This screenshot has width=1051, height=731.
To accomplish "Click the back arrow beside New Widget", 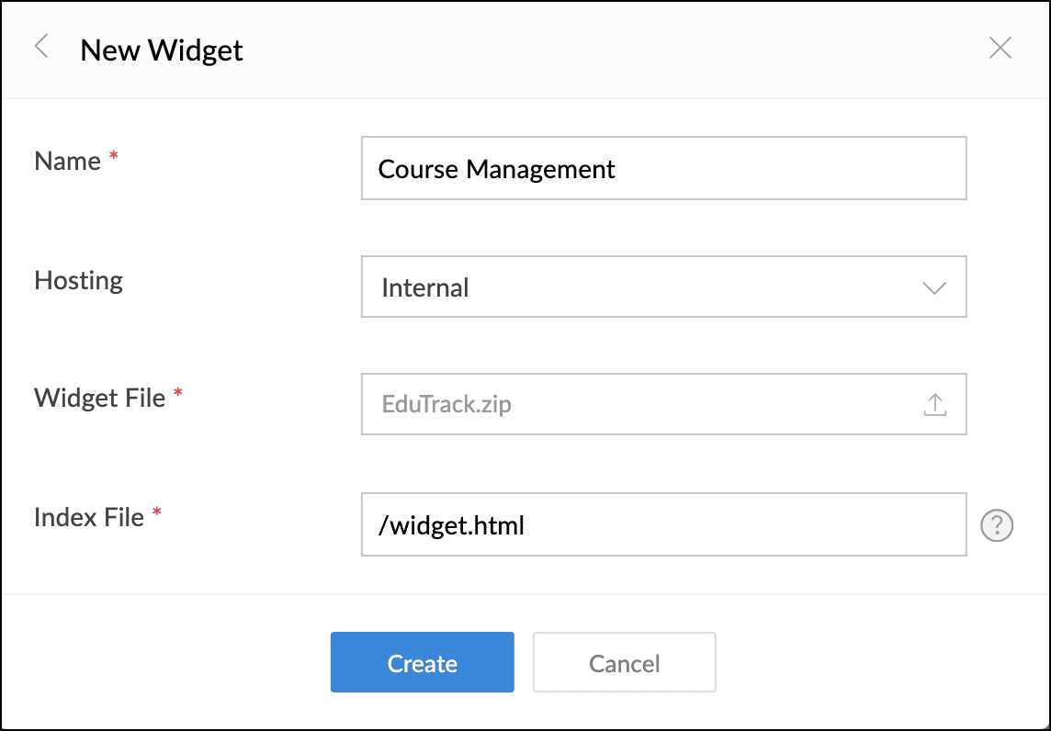I will (41, 47).
